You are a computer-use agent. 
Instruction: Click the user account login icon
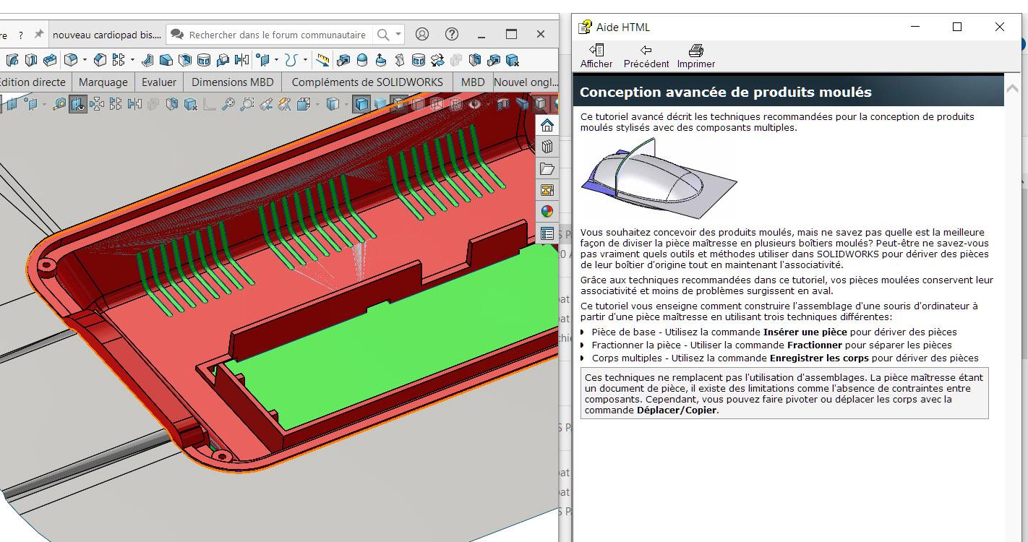(x=422, y=34)
